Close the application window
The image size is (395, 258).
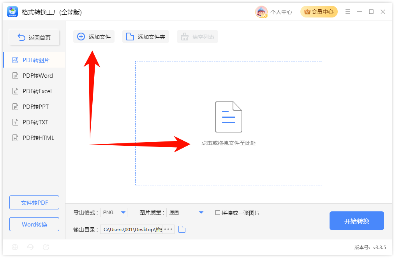[x=383, y=12]
